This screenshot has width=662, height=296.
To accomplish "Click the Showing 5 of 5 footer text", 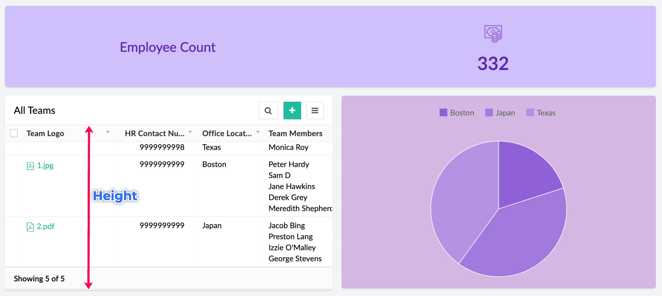I will click(39, 279).
